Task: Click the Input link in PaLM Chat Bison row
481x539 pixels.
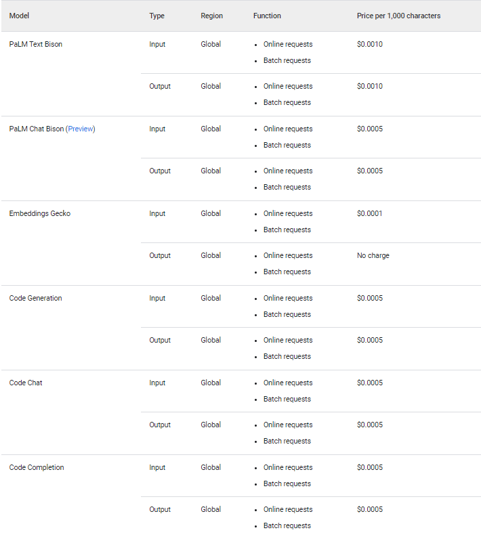Action: pos(157,129)
